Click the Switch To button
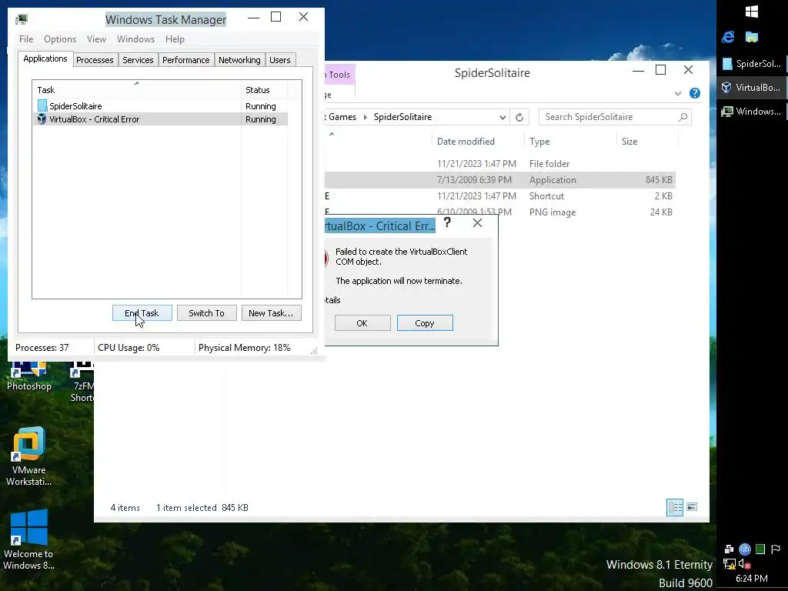The image size is (788, 591). pos(206,313)
